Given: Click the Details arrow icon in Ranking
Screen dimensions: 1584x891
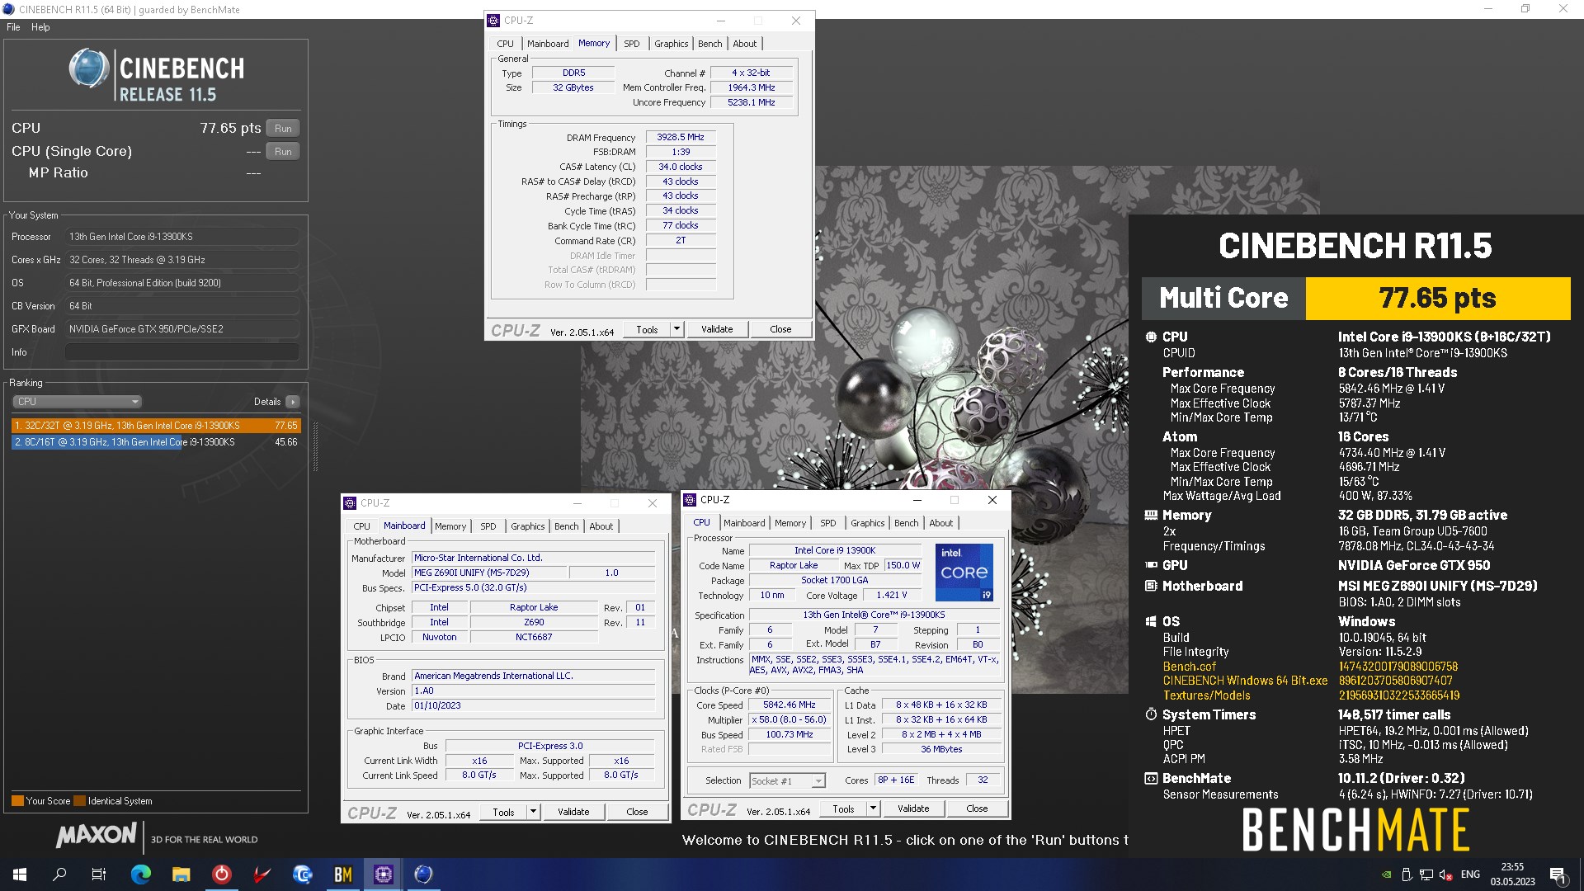Looking at the screenshot, I should pyautogui.click(x=293, y=402).
